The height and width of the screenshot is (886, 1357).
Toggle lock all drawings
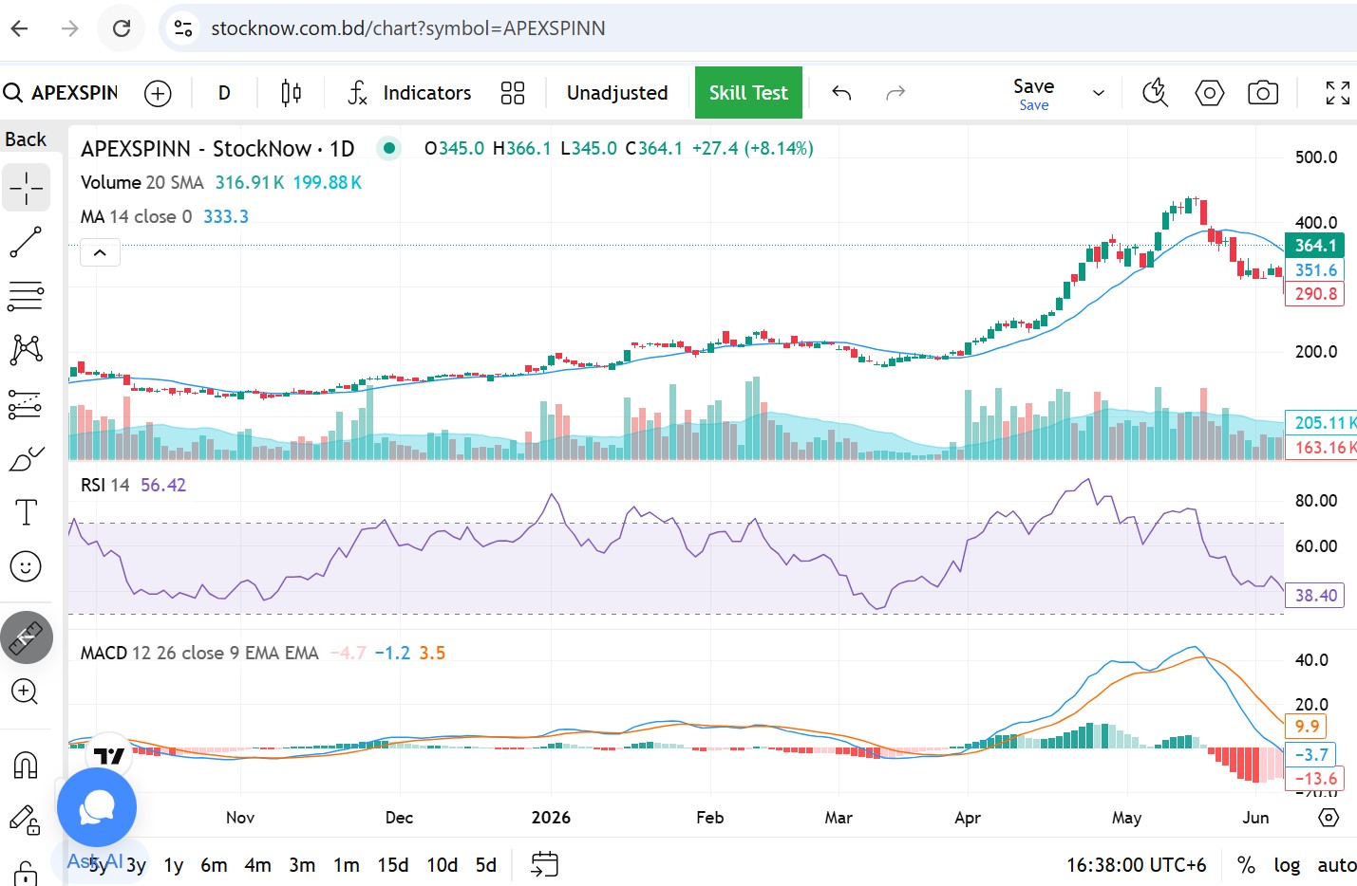pyautogui.click(x=26, y=872)
